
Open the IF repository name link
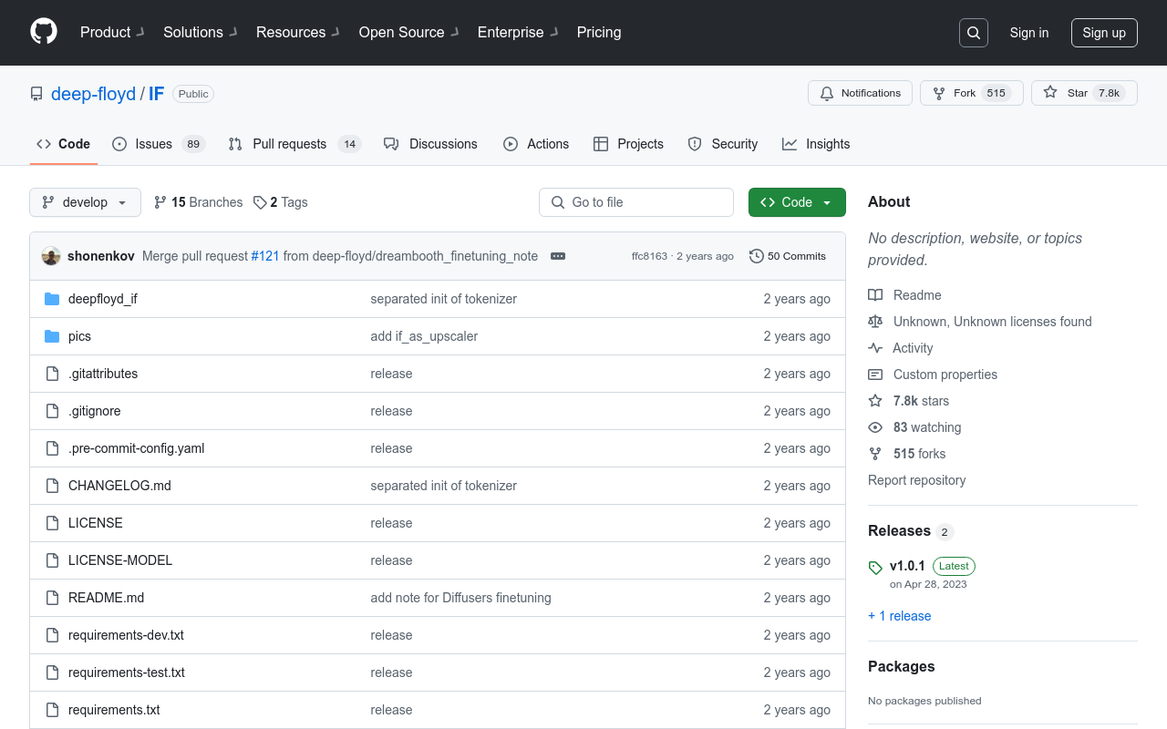pyautogui.click(x=156, y=94)
